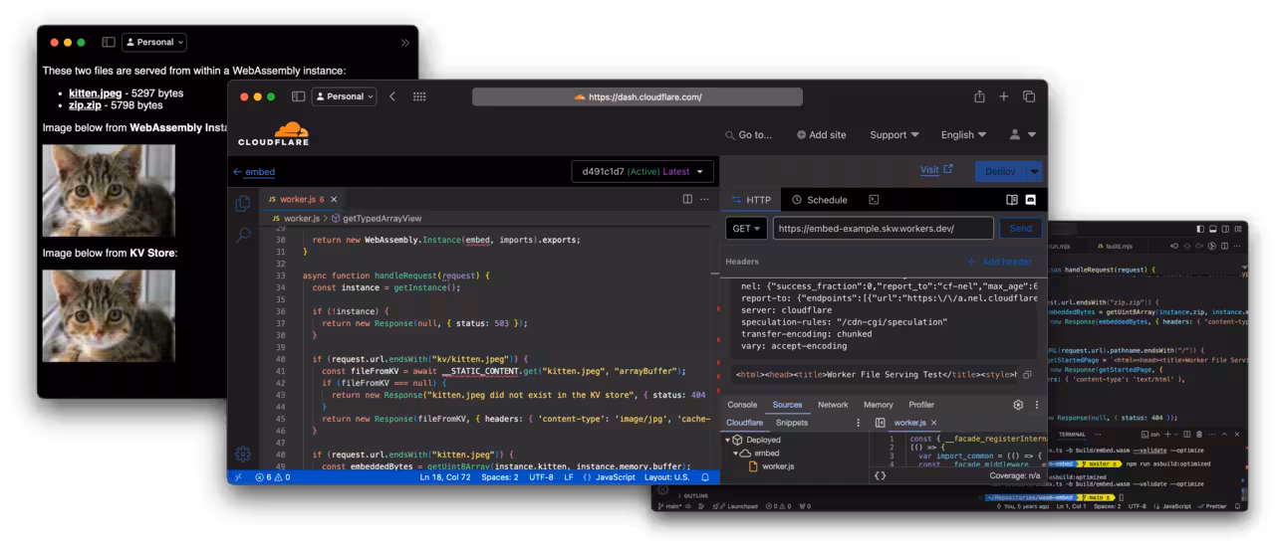Image resolution: width=1275 pixels, height=547 pixels.
Task: Toggle the DevTools navigator pane icon
Action: coord(881,423)
